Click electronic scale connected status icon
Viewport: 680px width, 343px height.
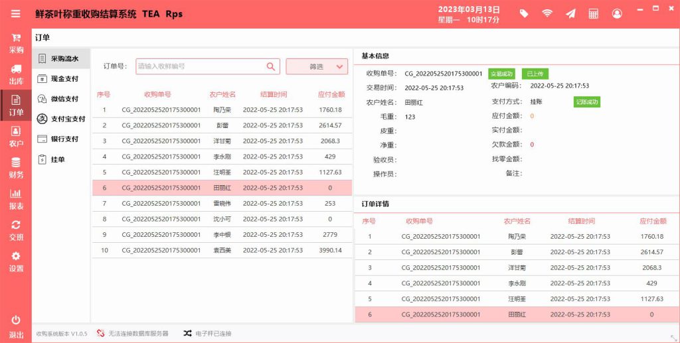click(187, 334)
